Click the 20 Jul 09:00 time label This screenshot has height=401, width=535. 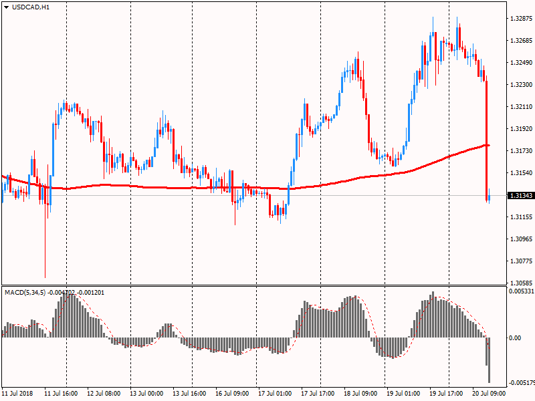point(489,393)
